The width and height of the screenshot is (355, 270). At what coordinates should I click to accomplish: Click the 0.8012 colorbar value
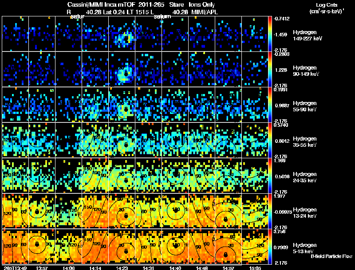pos(282,141)
